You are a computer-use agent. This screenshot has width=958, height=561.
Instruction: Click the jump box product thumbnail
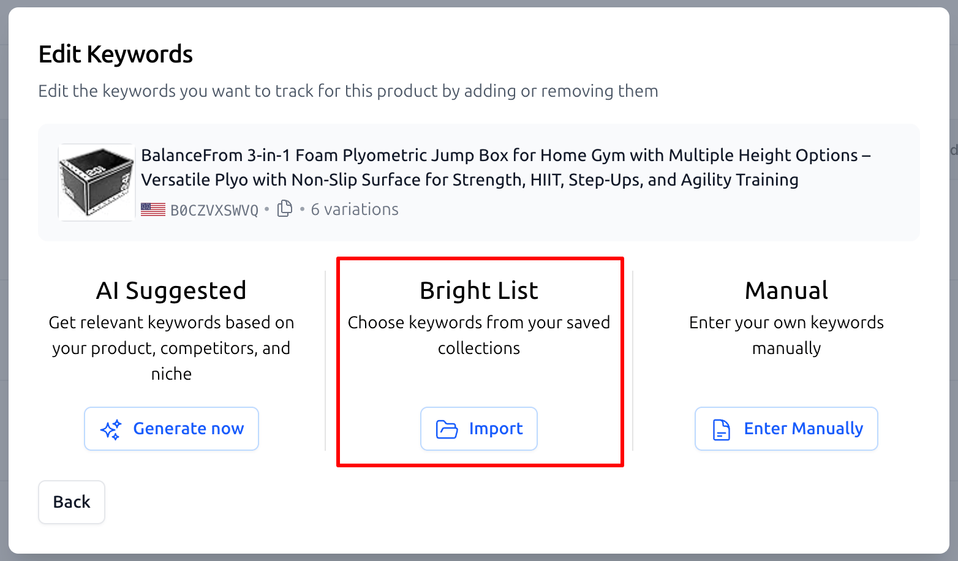pyautogui.click(x=96, y=182)
